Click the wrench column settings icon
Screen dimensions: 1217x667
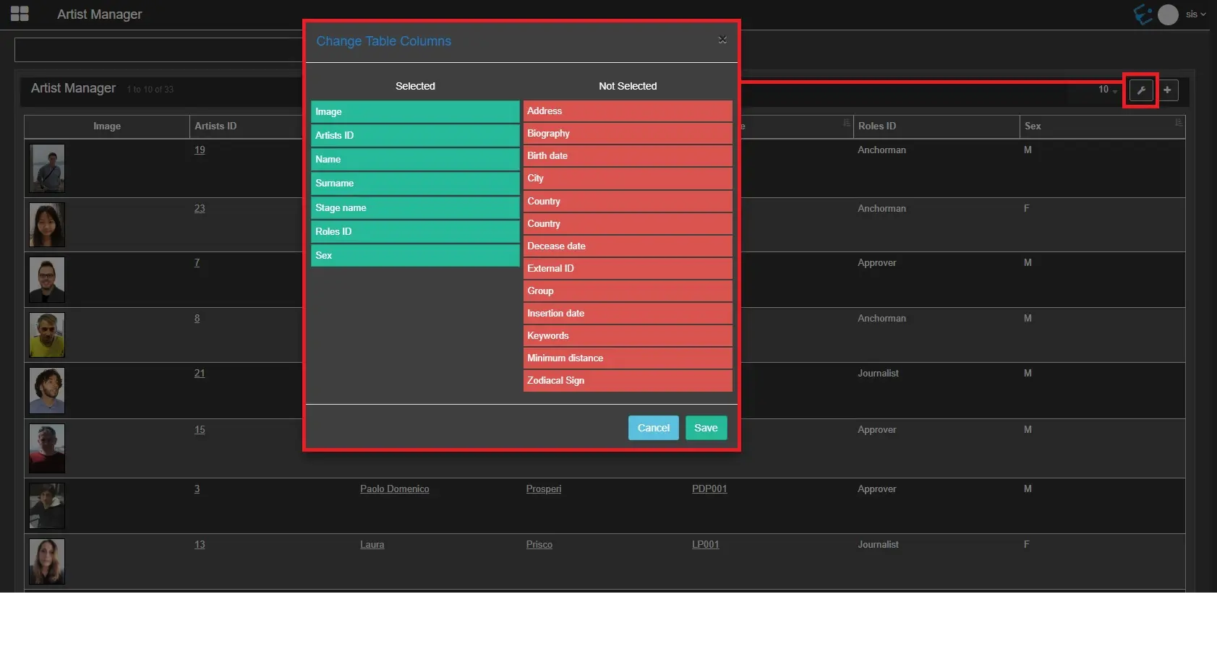[1141, 90]
